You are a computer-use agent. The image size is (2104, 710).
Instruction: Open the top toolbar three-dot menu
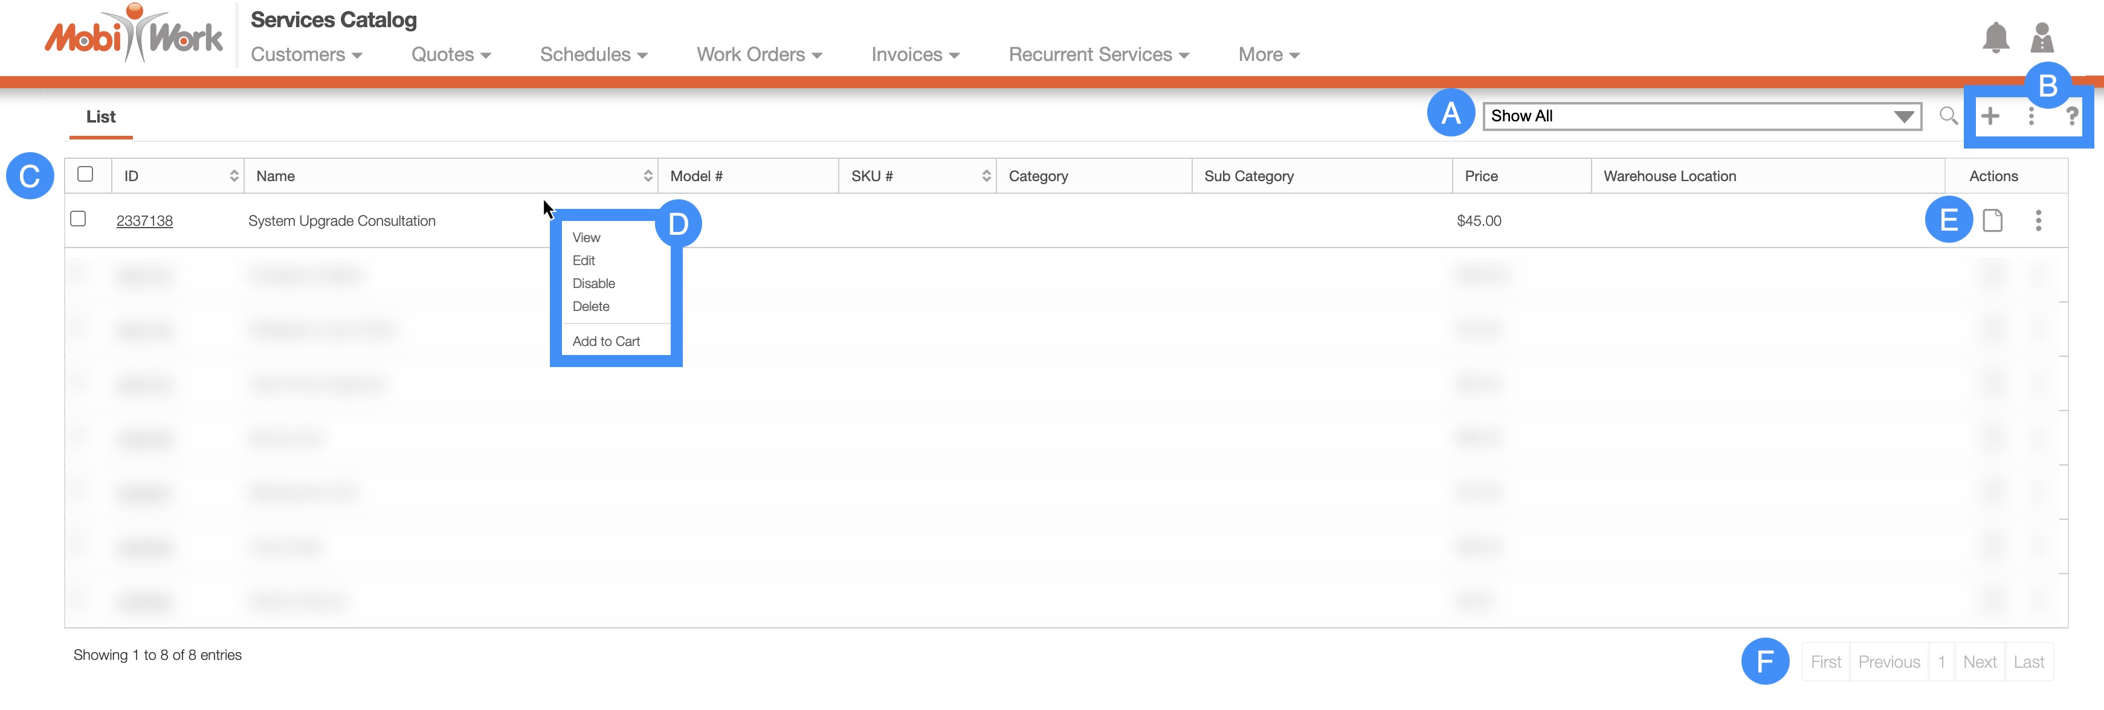tap(2030, 116)
